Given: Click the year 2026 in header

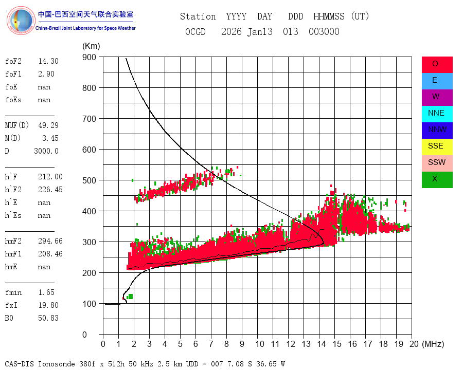Looking at the screenshot, I should (x=232, y=32).
